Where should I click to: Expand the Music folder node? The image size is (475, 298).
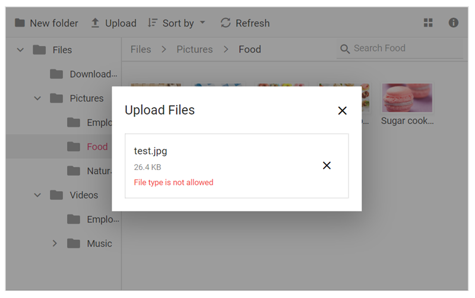tap(55, 243)
